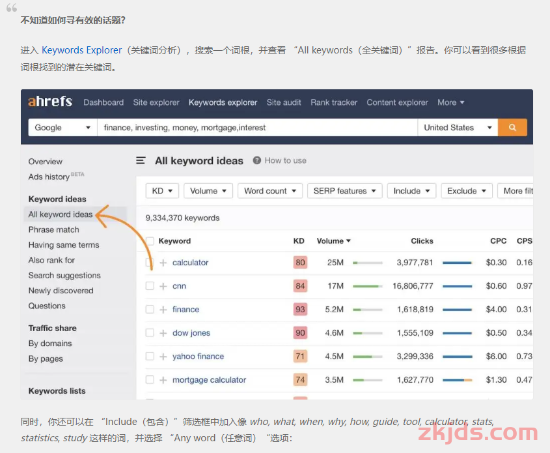This screenshot has height=453, width=550.
Task: Toggle the hamburger menu beside All keyword ideas
Action: click(141, 160)
